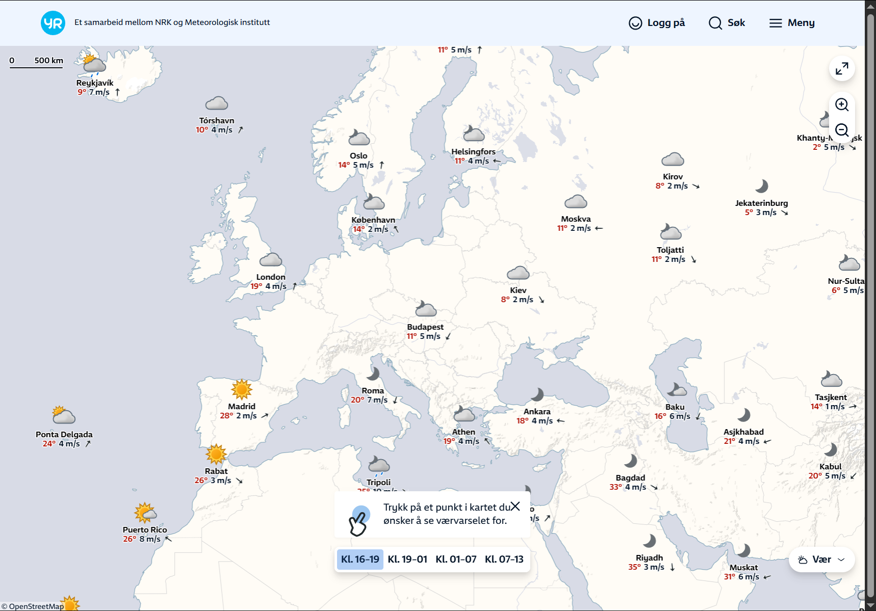This screenshot has width=876, height=611.
Task: Zoom in on the map
Action: point(842,104)
